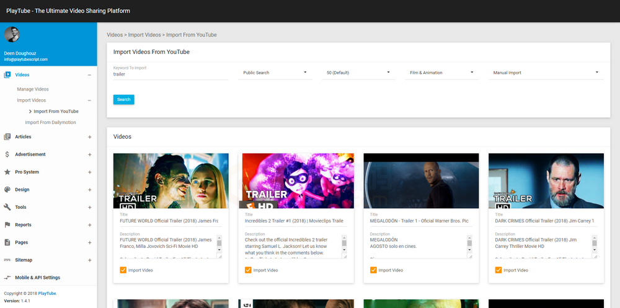Viewport: 620px width, 308px height.
Task: Uncheck Import Video for MEGALODÓN trailer
Action: [373, 270]
